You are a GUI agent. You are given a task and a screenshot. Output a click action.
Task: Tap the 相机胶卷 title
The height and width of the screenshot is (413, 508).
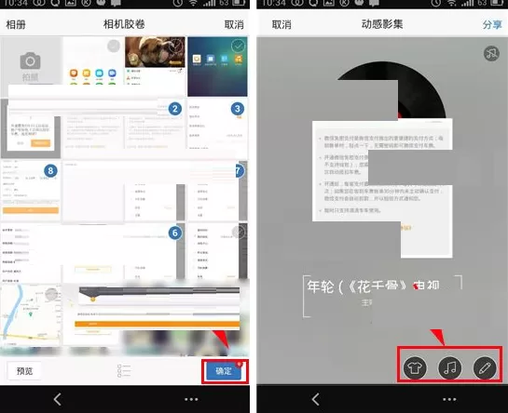pos(124,24)
